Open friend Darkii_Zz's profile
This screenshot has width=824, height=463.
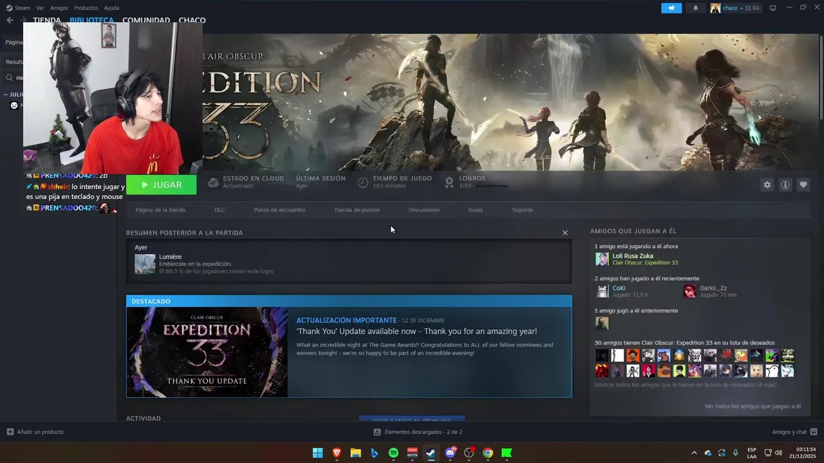tap(713, 288)
